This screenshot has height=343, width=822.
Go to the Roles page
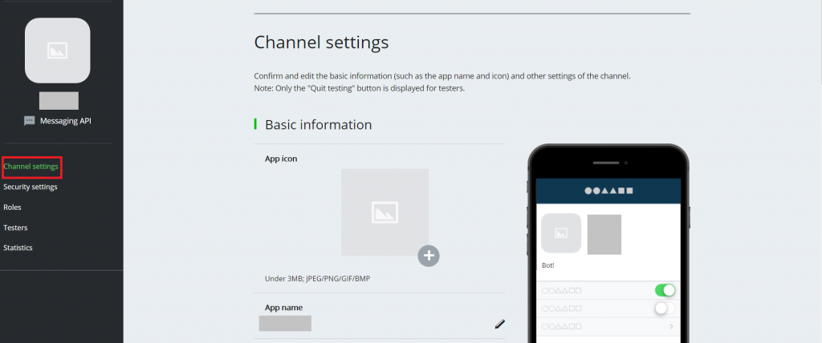click(12, 208)
